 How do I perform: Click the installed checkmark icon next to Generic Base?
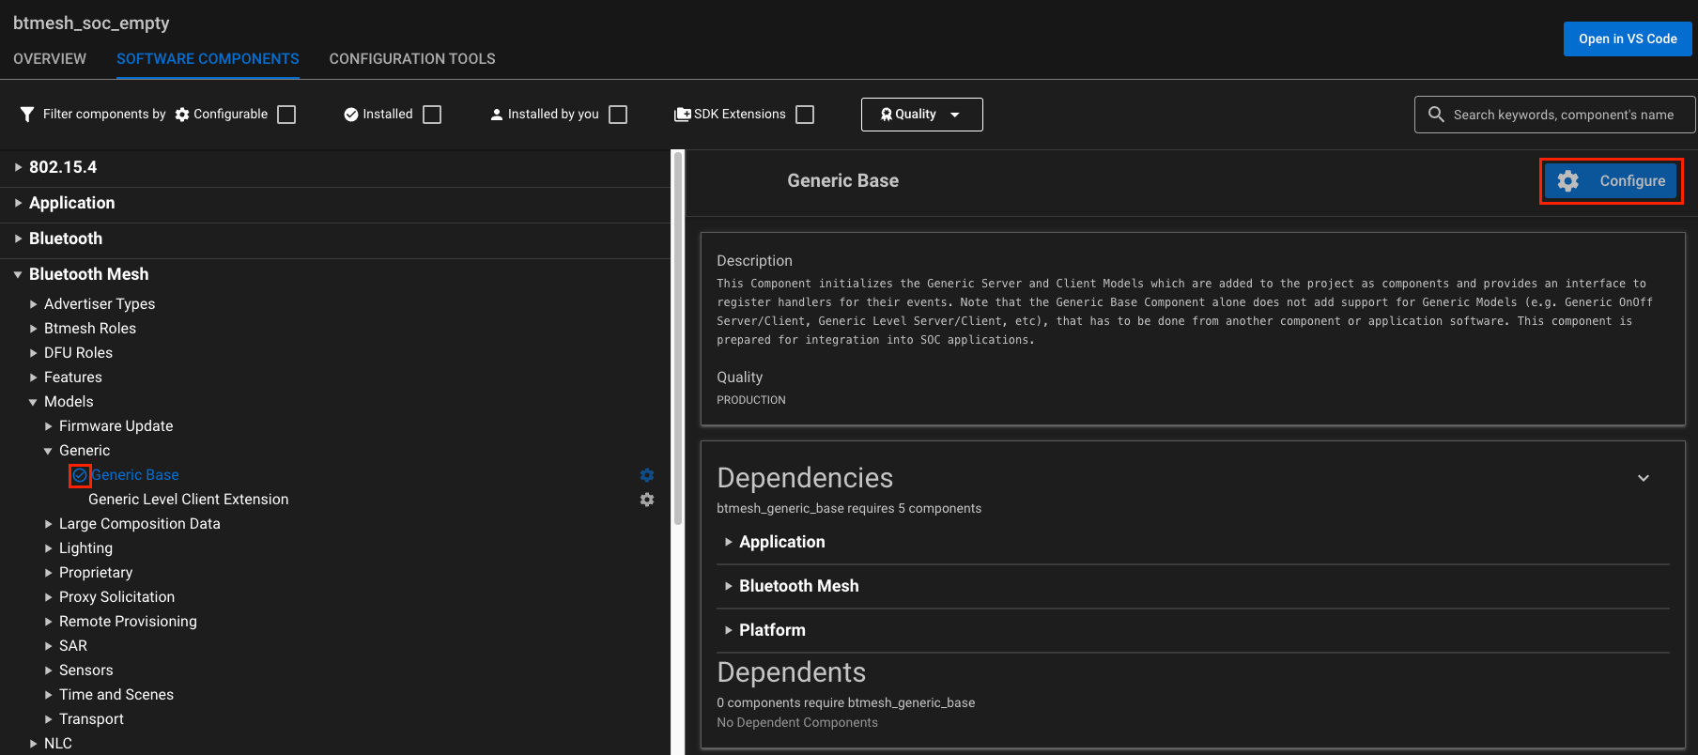pyautogui.click(x=80, y=476)
